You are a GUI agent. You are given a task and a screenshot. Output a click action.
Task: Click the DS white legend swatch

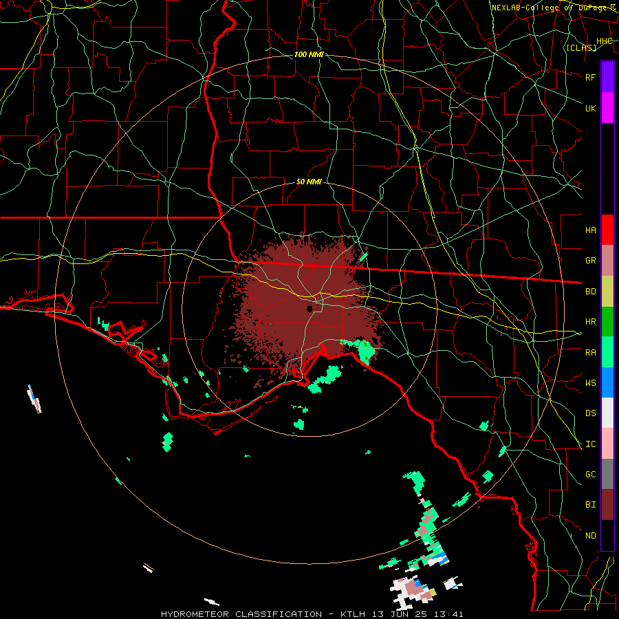pos(607,413)
